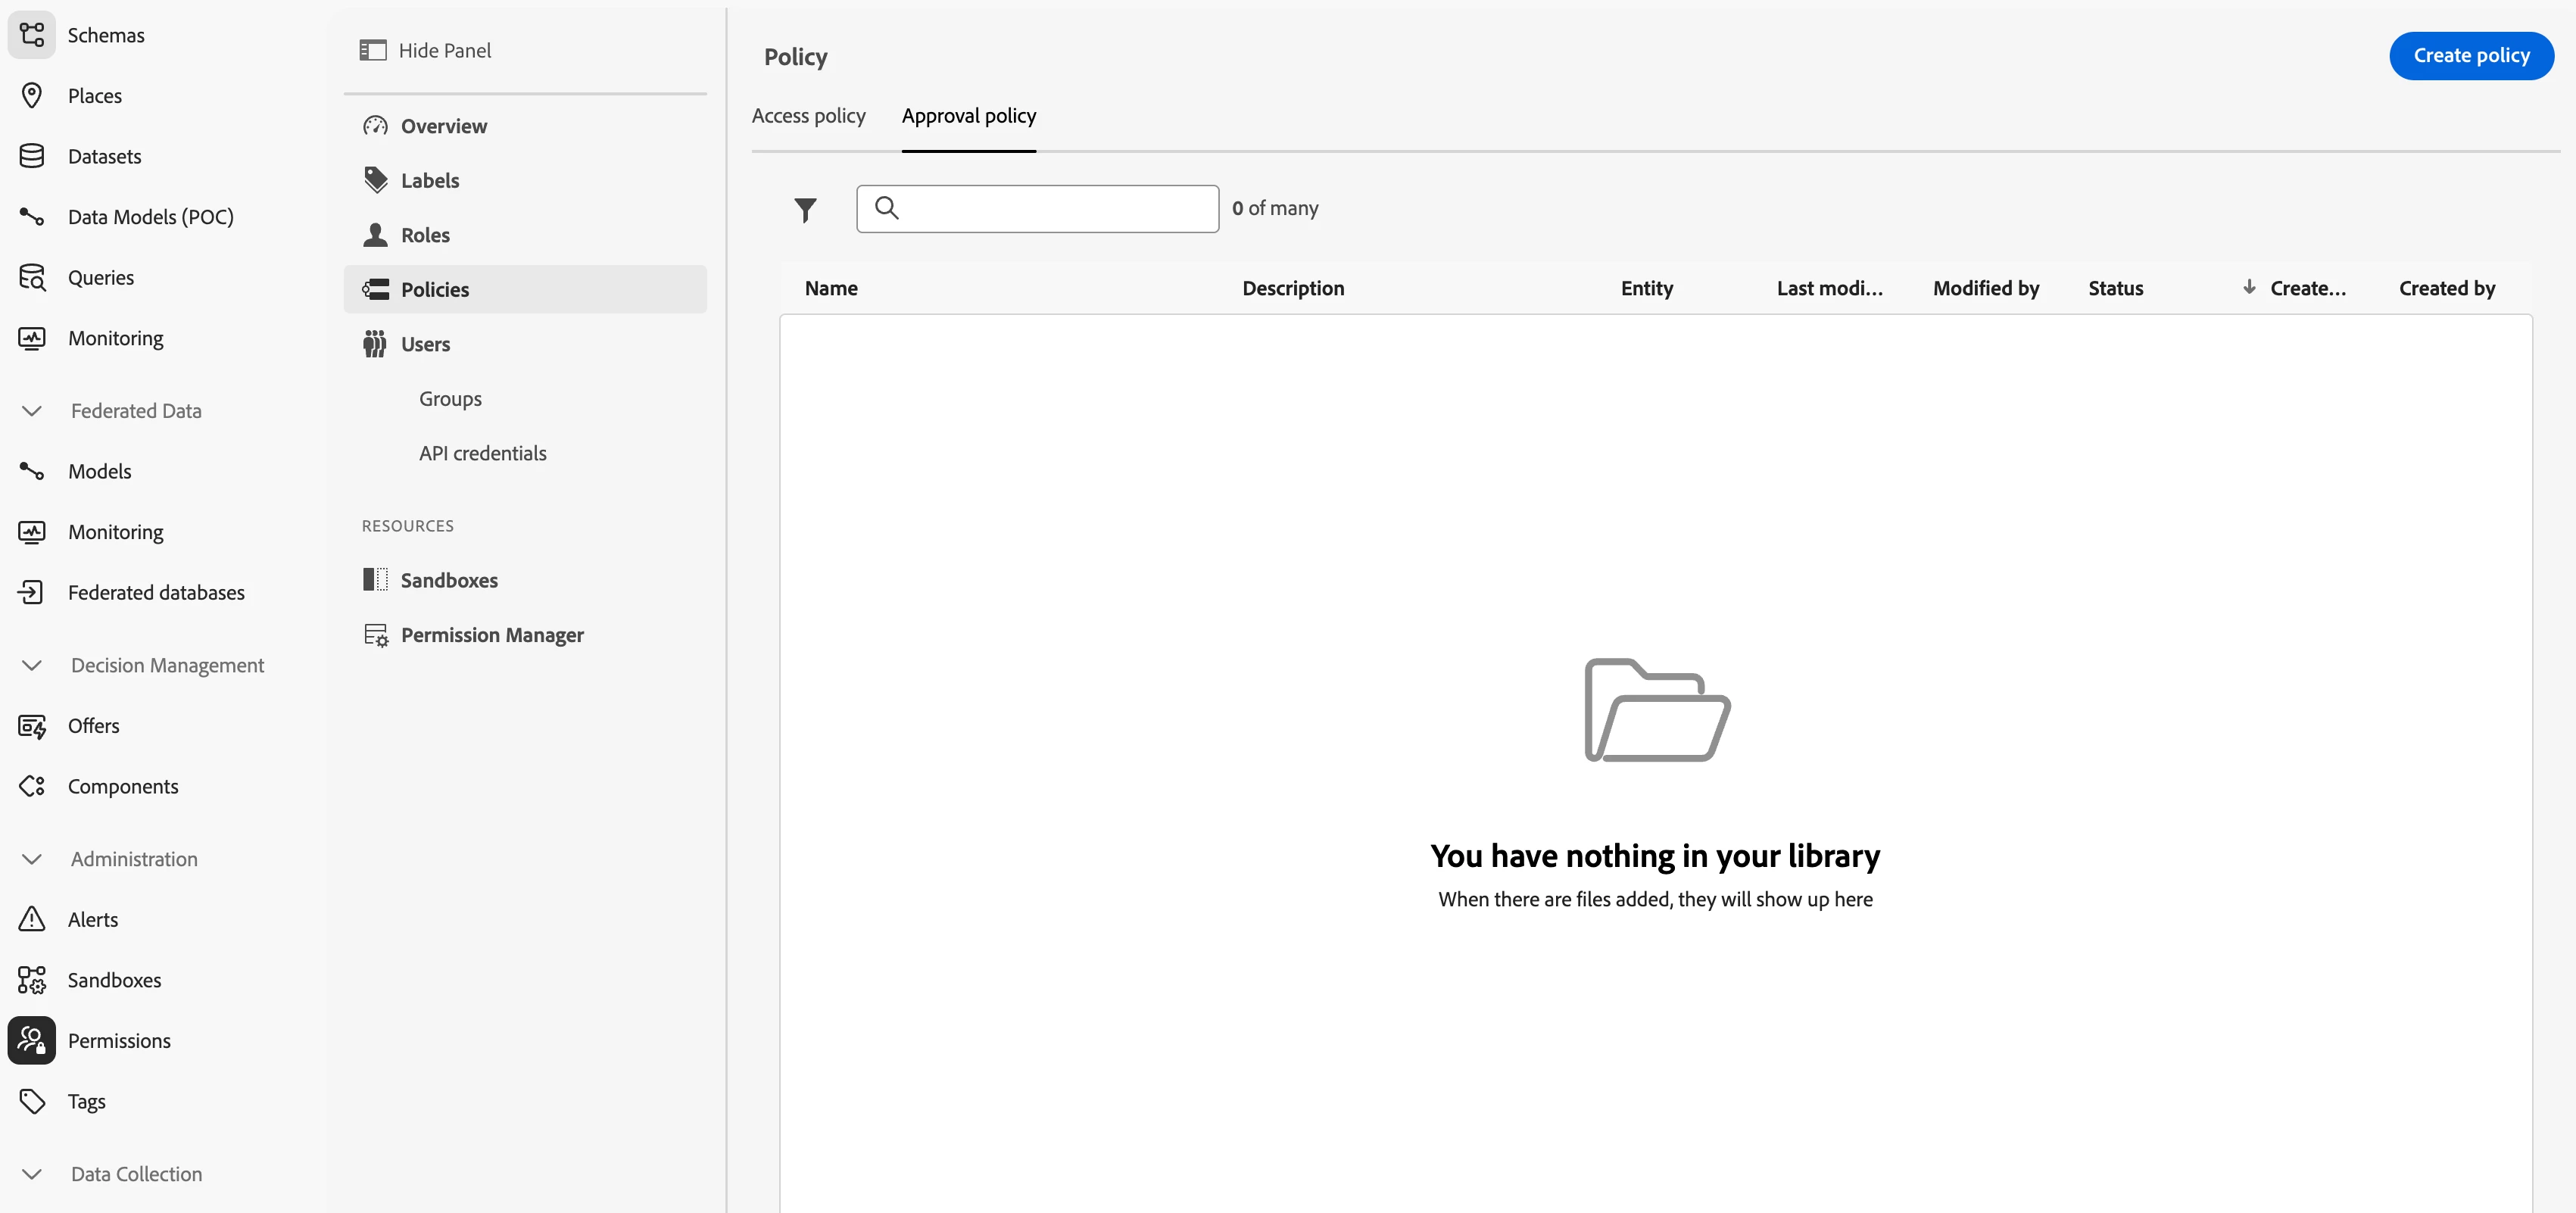Sort by the Created column arrow
The width and height of the screenshot is (2576, 1213).
coord(2249,288)
